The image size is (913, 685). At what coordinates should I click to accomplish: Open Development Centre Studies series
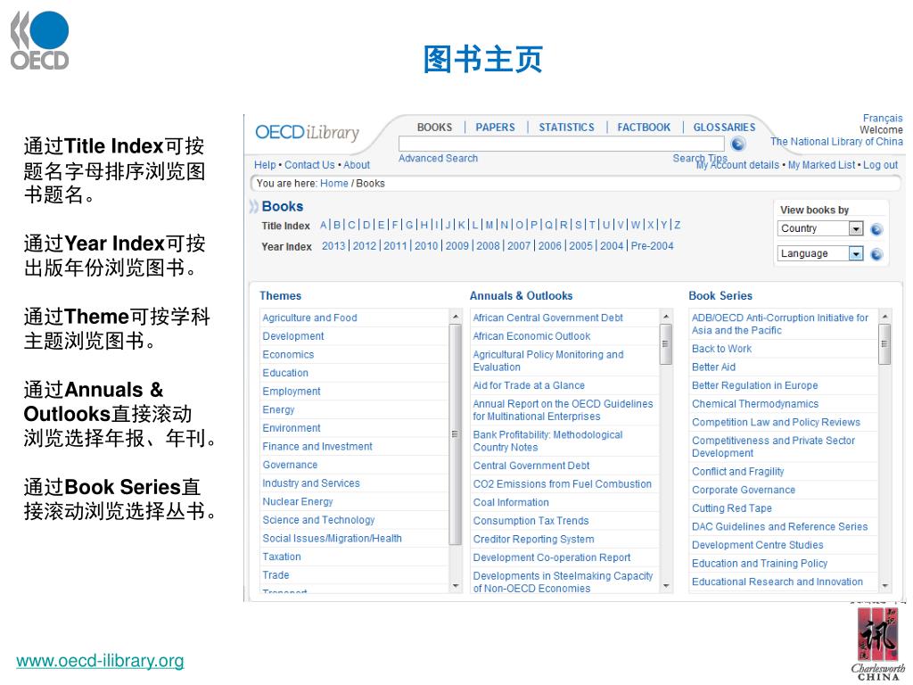coord(758,545)
